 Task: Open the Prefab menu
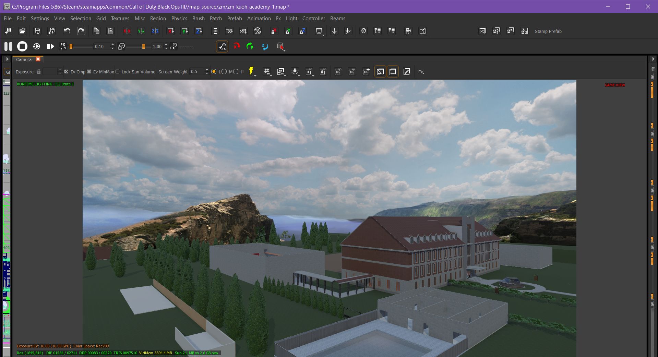pos(235,18)
